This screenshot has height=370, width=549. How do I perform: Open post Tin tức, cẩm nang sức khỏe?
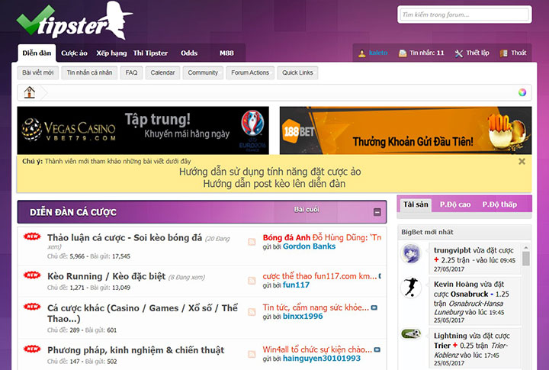pyautogui.click(x=316, y=307)
